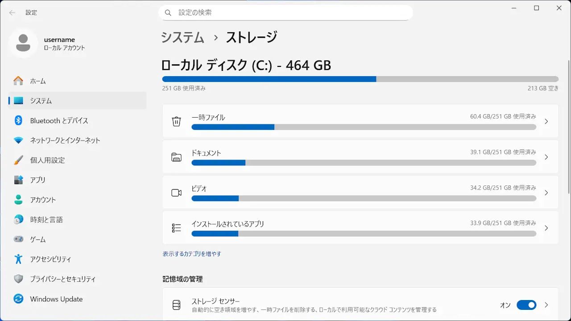Click the ドキュメント folder icon
Image resolution: width=571 pixels, height=321 pixels.
click(177, 157)
